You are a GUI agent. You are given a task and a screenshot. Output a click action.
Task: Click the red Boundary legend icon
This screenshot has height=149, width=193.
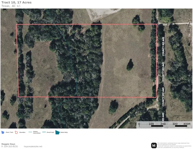tap(17, 132)
